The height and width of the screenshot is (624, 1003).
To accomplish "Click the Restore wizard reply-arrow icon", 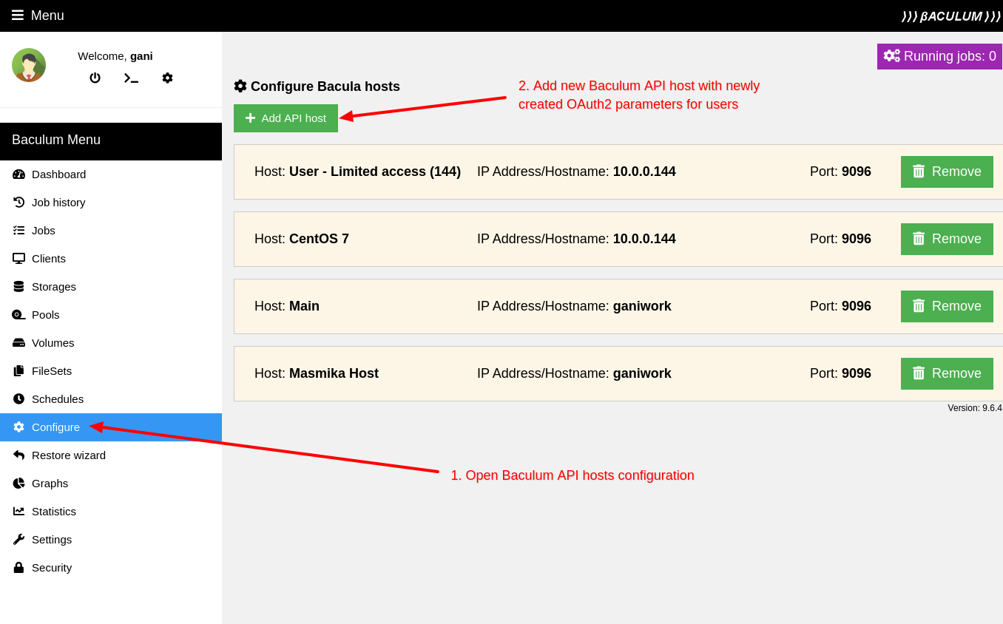I will [x=18, y=455].
